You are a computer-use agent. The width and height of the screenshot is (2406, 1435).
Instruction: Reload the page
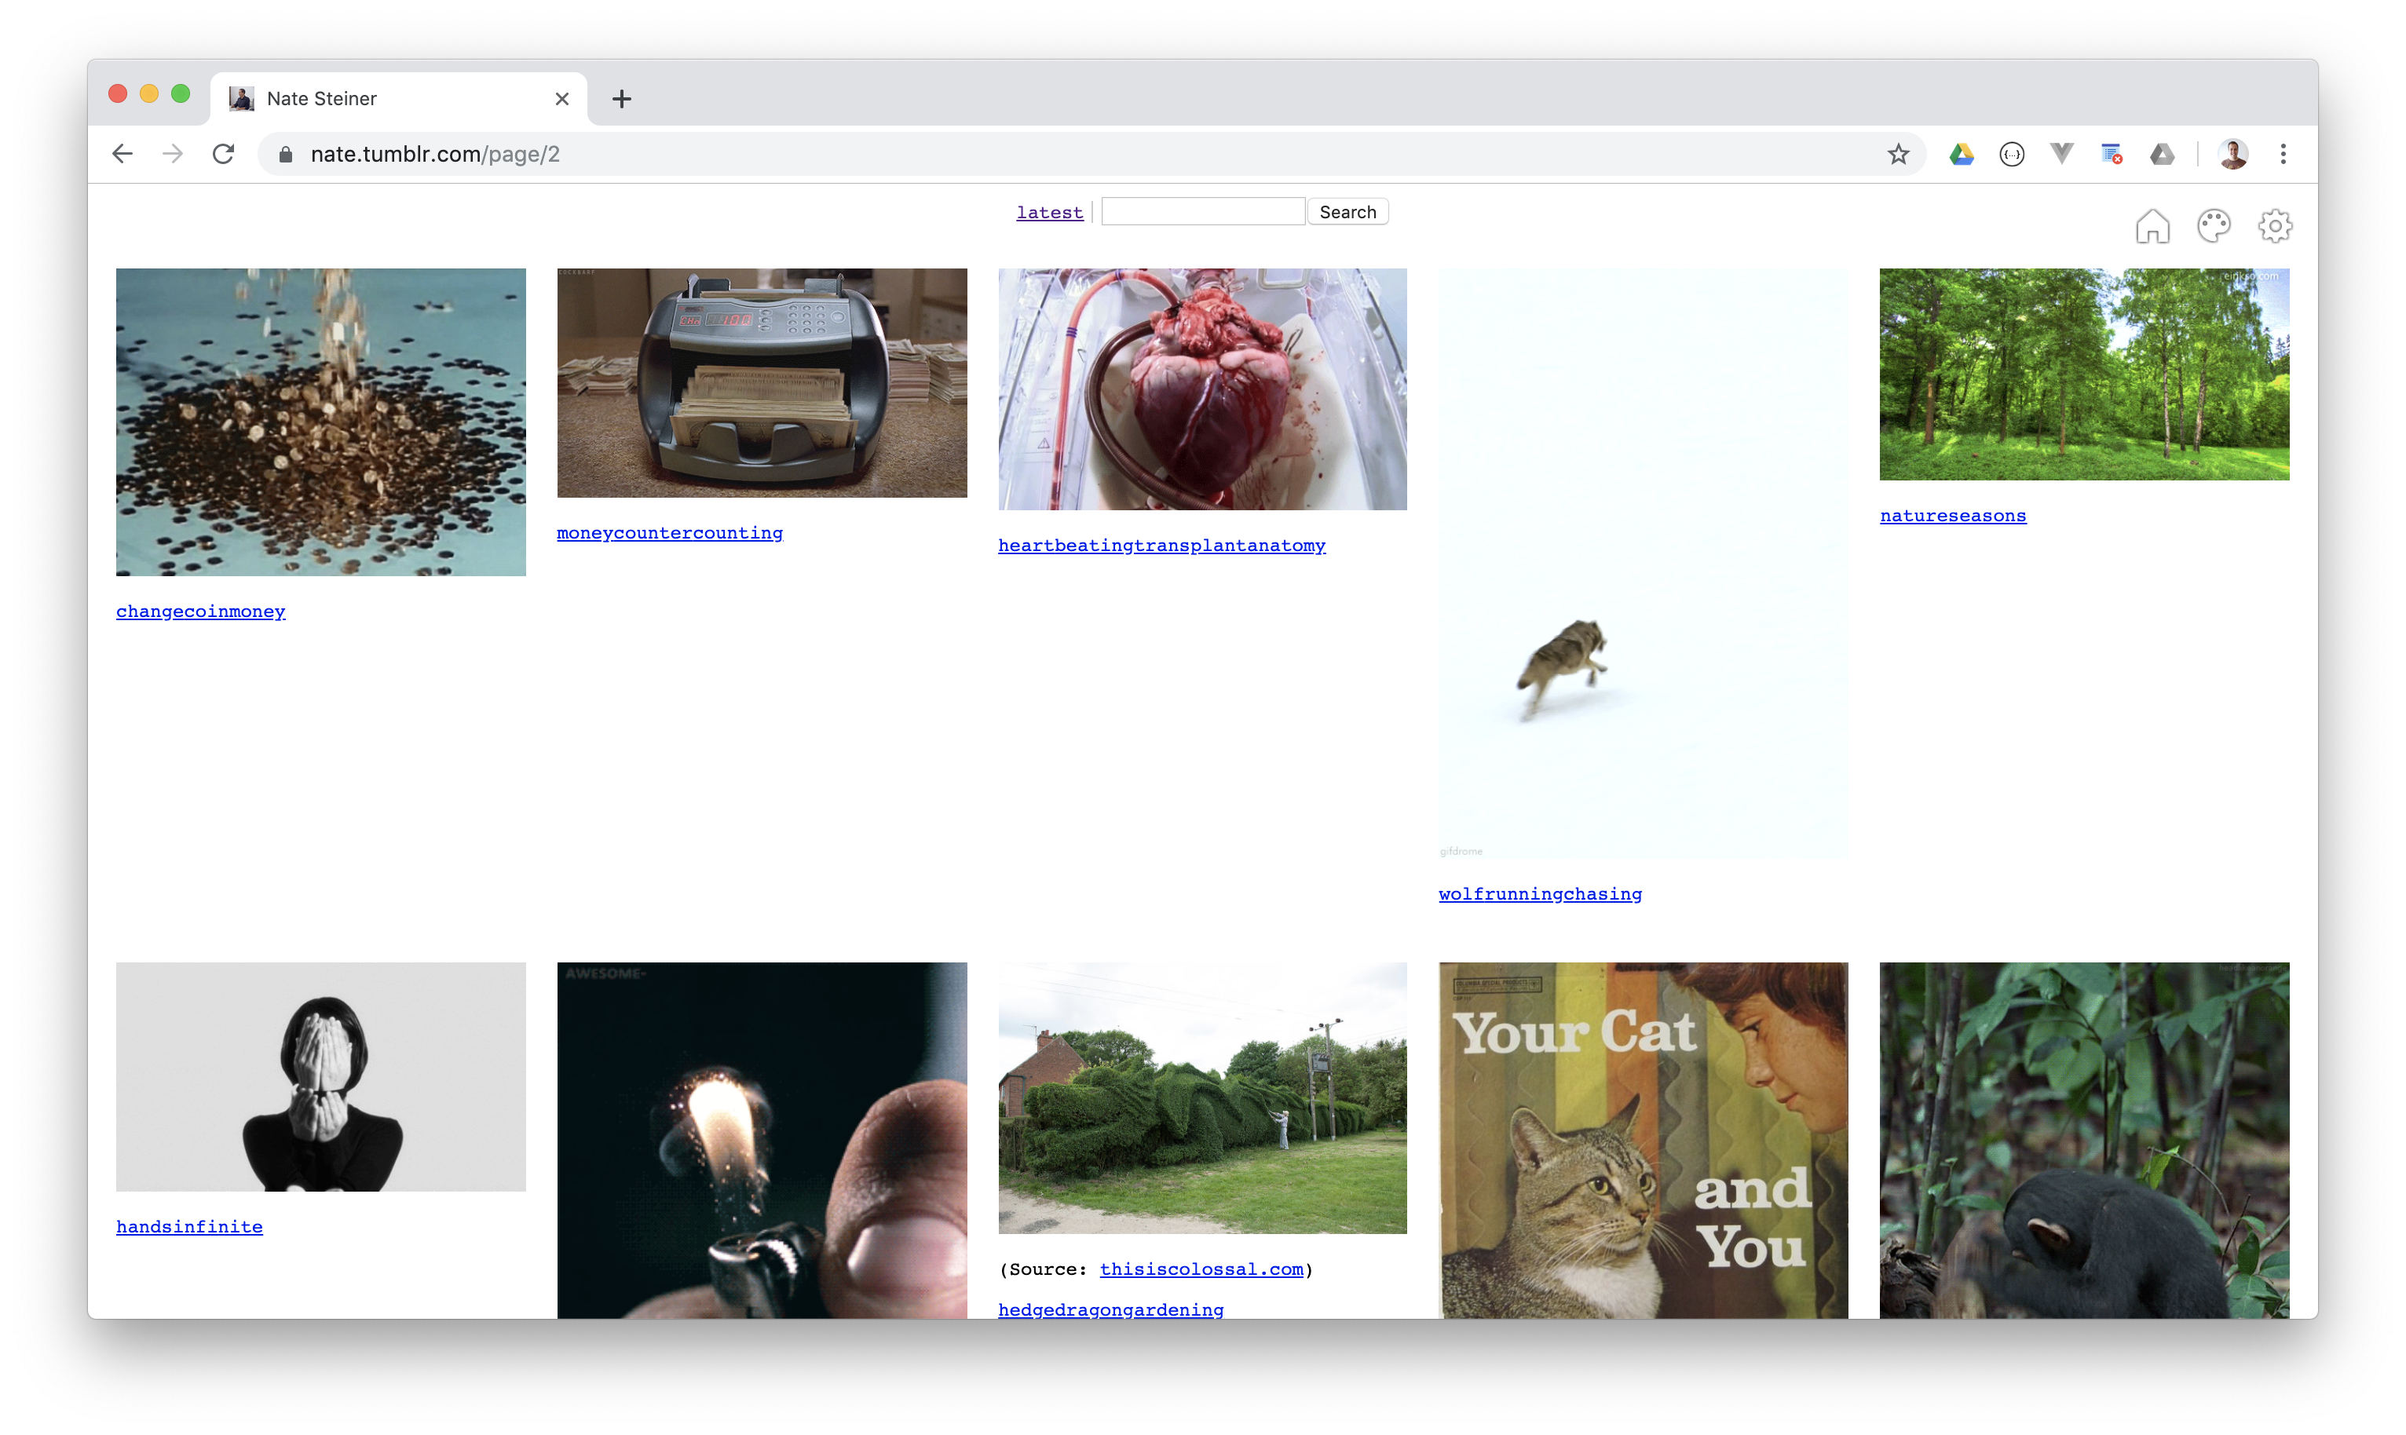(x=223, y=155)
